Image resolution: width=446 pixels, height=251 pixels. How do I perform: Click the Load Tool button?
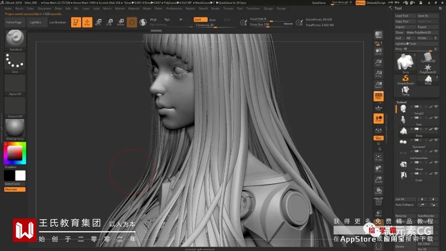click(405, 16)
